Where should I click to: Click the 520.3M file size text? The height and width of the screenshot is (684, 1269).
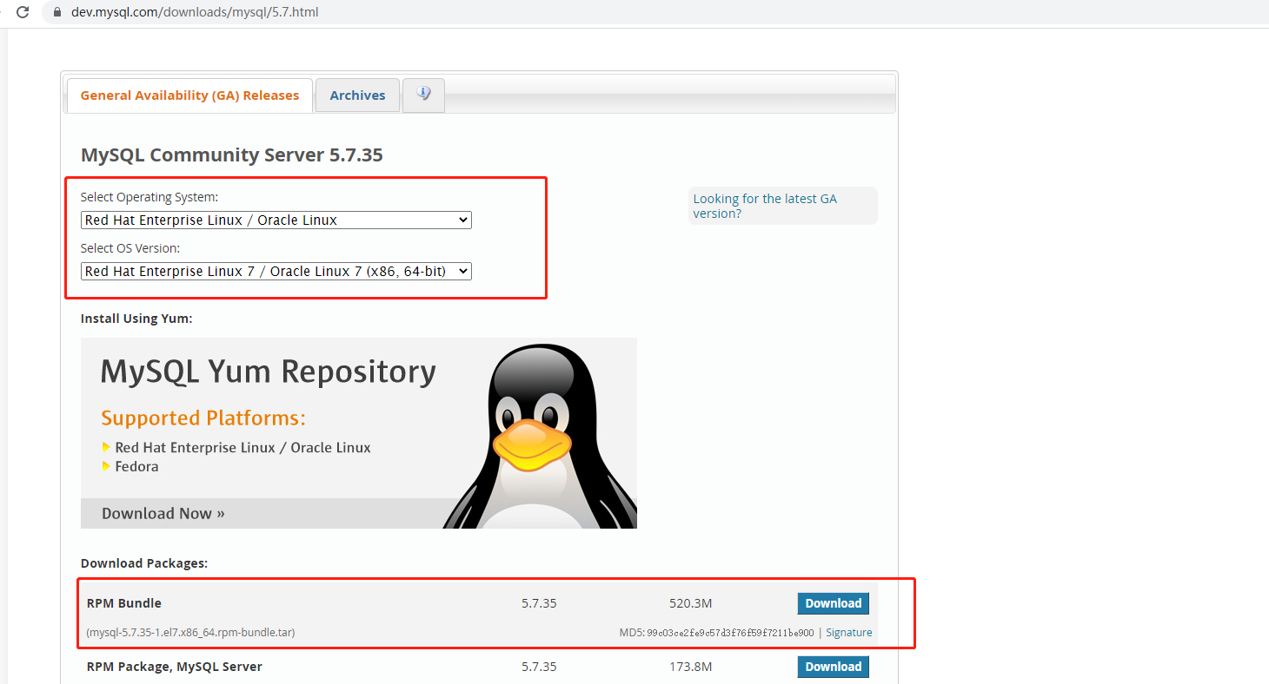point(691,603)
